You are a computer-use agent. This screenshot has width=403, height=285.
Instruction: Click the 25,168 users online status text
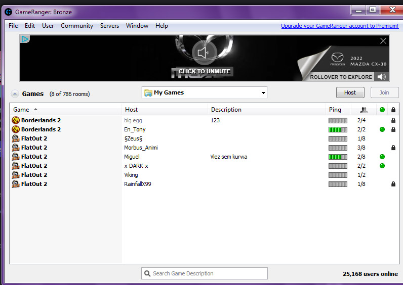[x=370, y=274]
